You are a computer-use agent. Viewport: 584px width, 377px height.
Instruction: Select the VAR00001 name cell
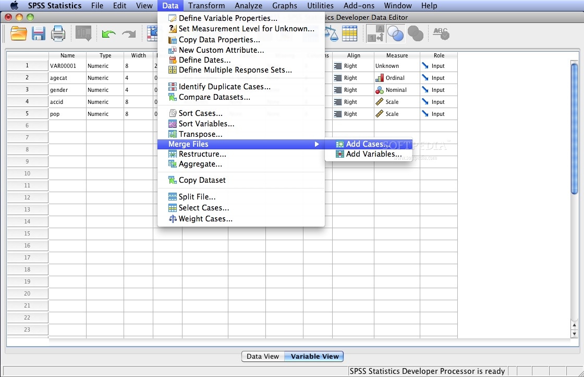click(x=67, y=66)
